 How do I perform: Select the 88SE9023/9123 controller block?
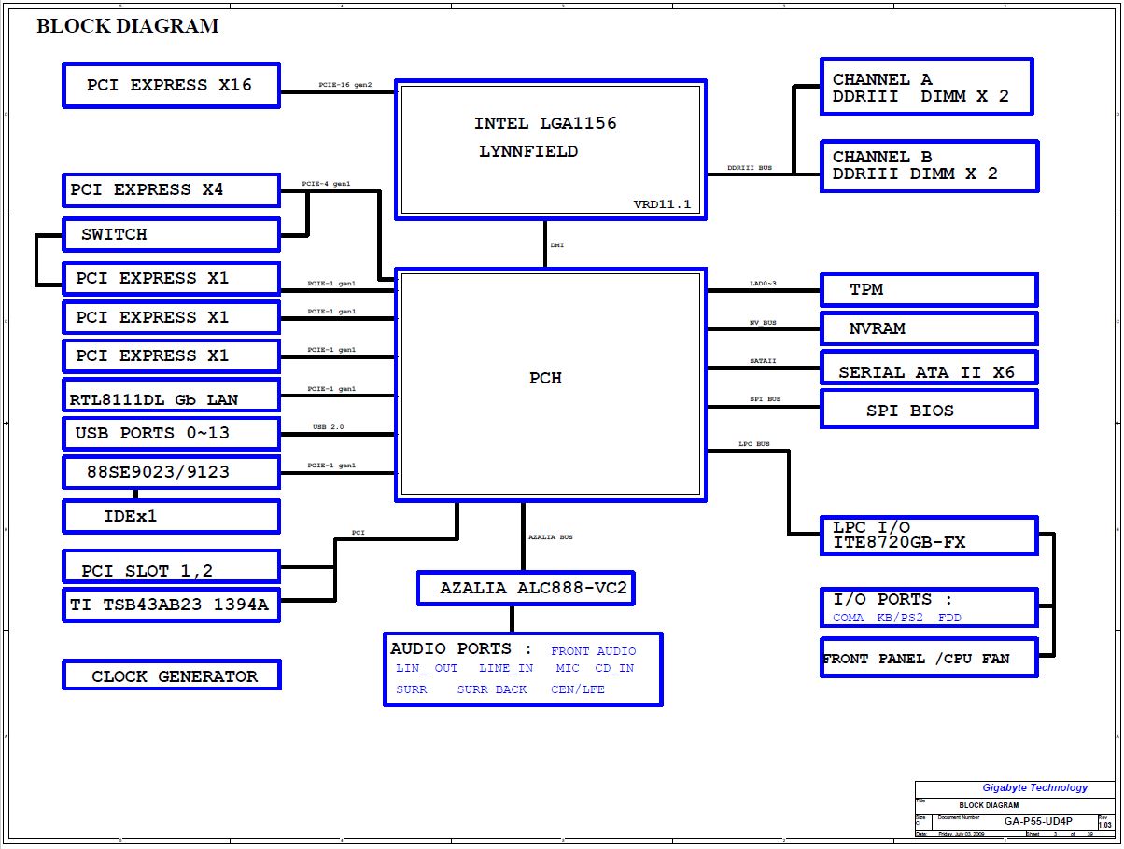click(171, 472)
